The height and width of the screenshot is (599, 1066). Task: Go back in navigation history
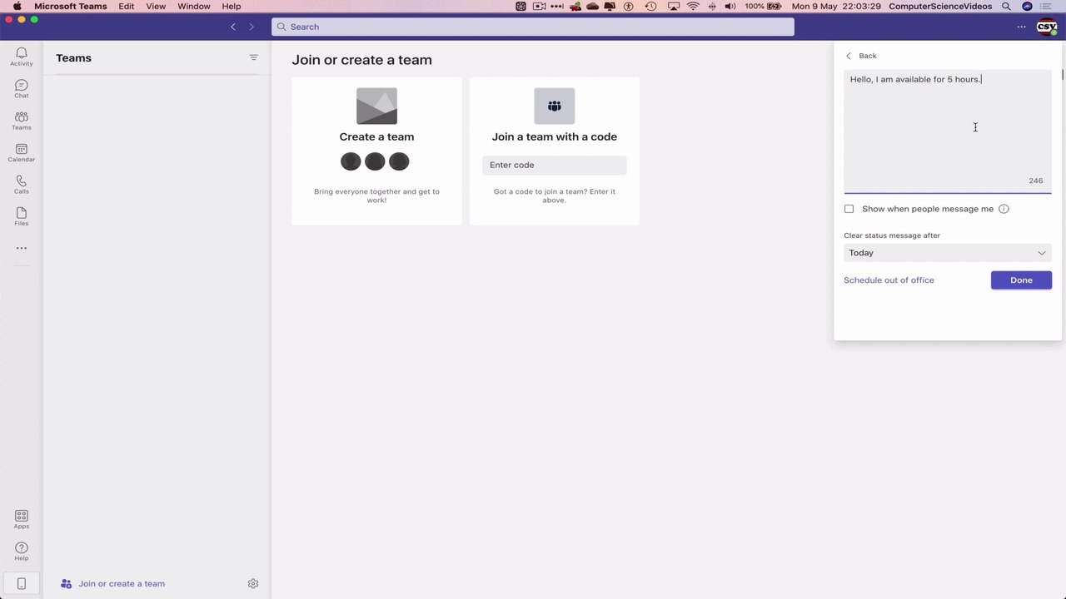click(x=233, y=27)
